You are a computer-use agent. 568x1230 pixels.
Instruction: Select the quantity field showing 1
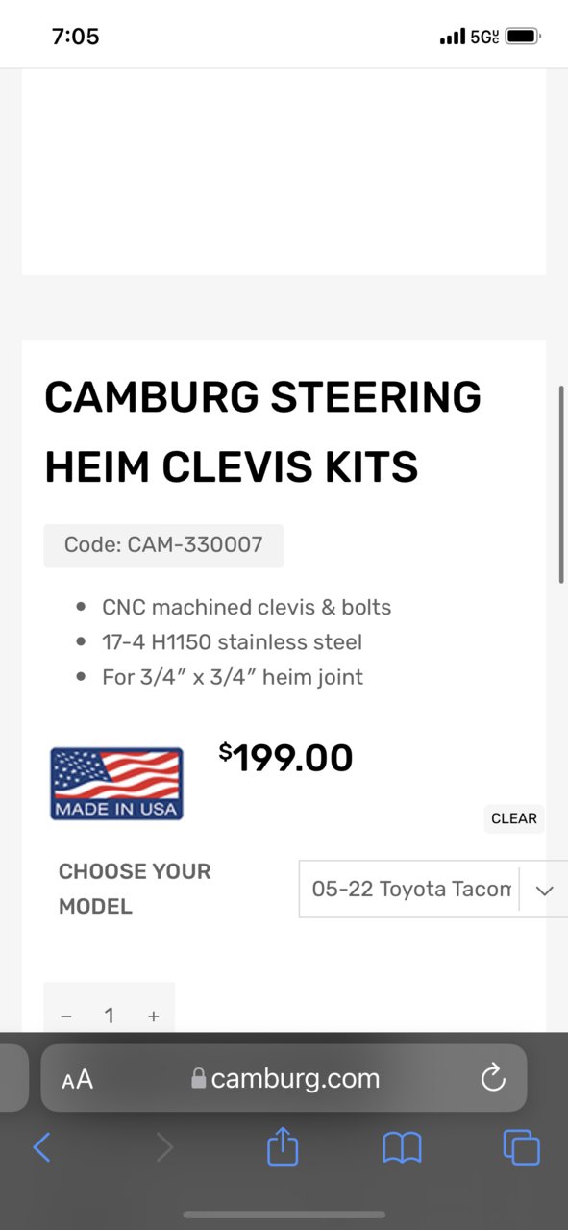tap(110, 1016)
